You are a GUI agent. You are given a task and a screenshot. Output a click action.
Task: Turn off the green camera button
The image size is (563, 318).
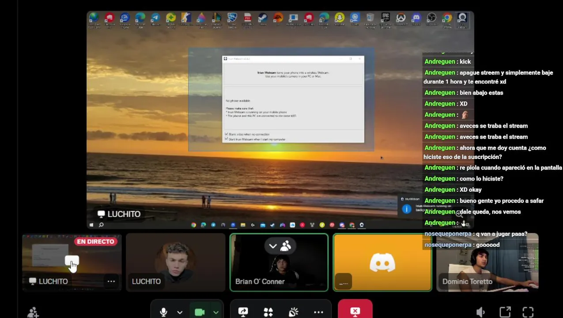pyautogui.click(x=200, y=312)
